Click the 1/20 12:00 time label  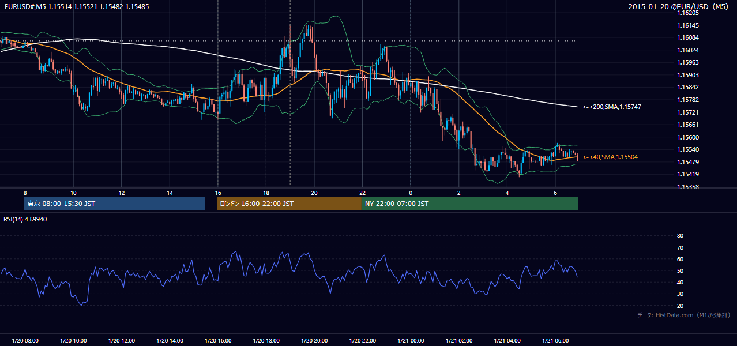(122, 340)
